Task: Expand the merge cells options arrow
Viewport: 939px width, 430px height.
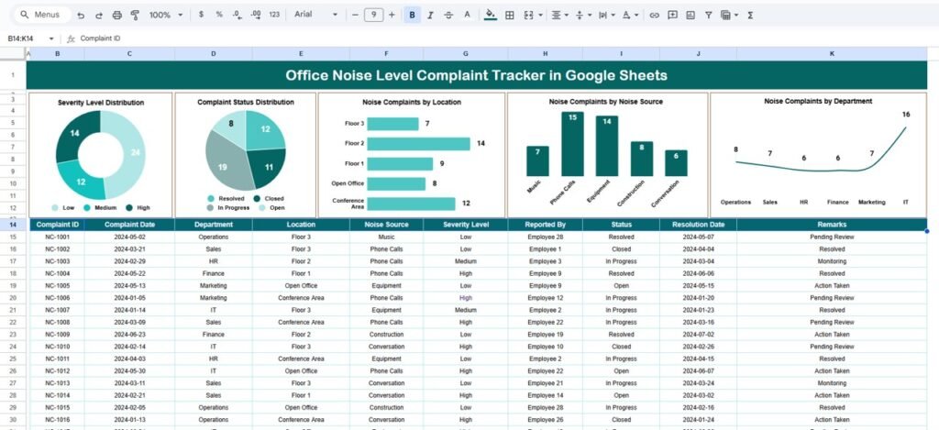Action: click(541, 15)
